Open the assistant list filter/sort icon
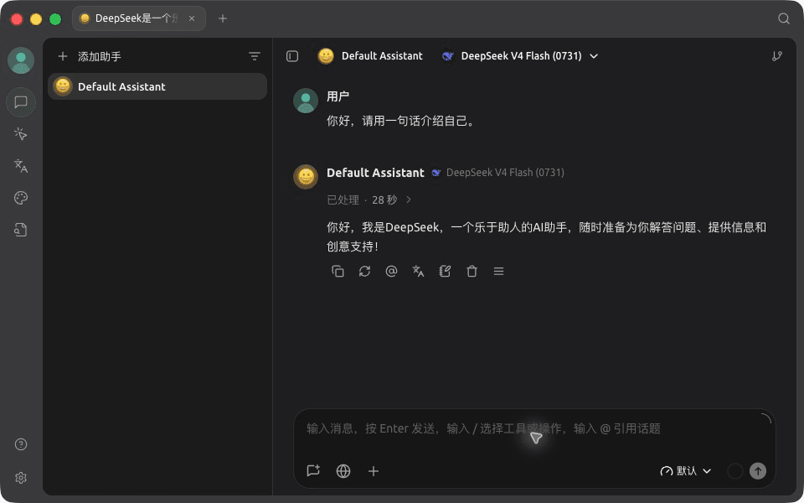 [x=255, y=56]
